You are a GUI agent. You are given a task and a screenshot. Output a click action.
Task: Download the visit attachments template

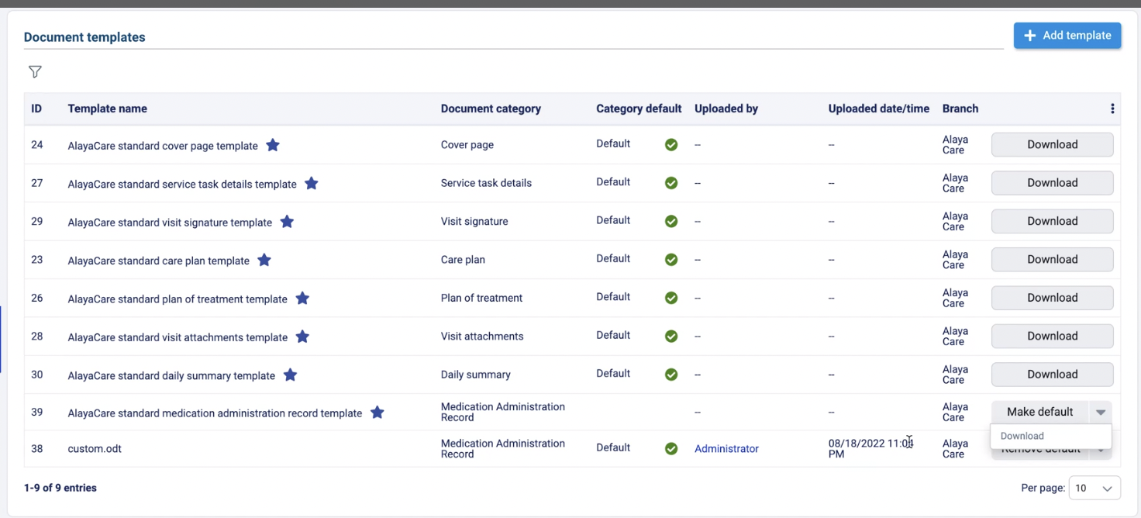coord(1052,336)
